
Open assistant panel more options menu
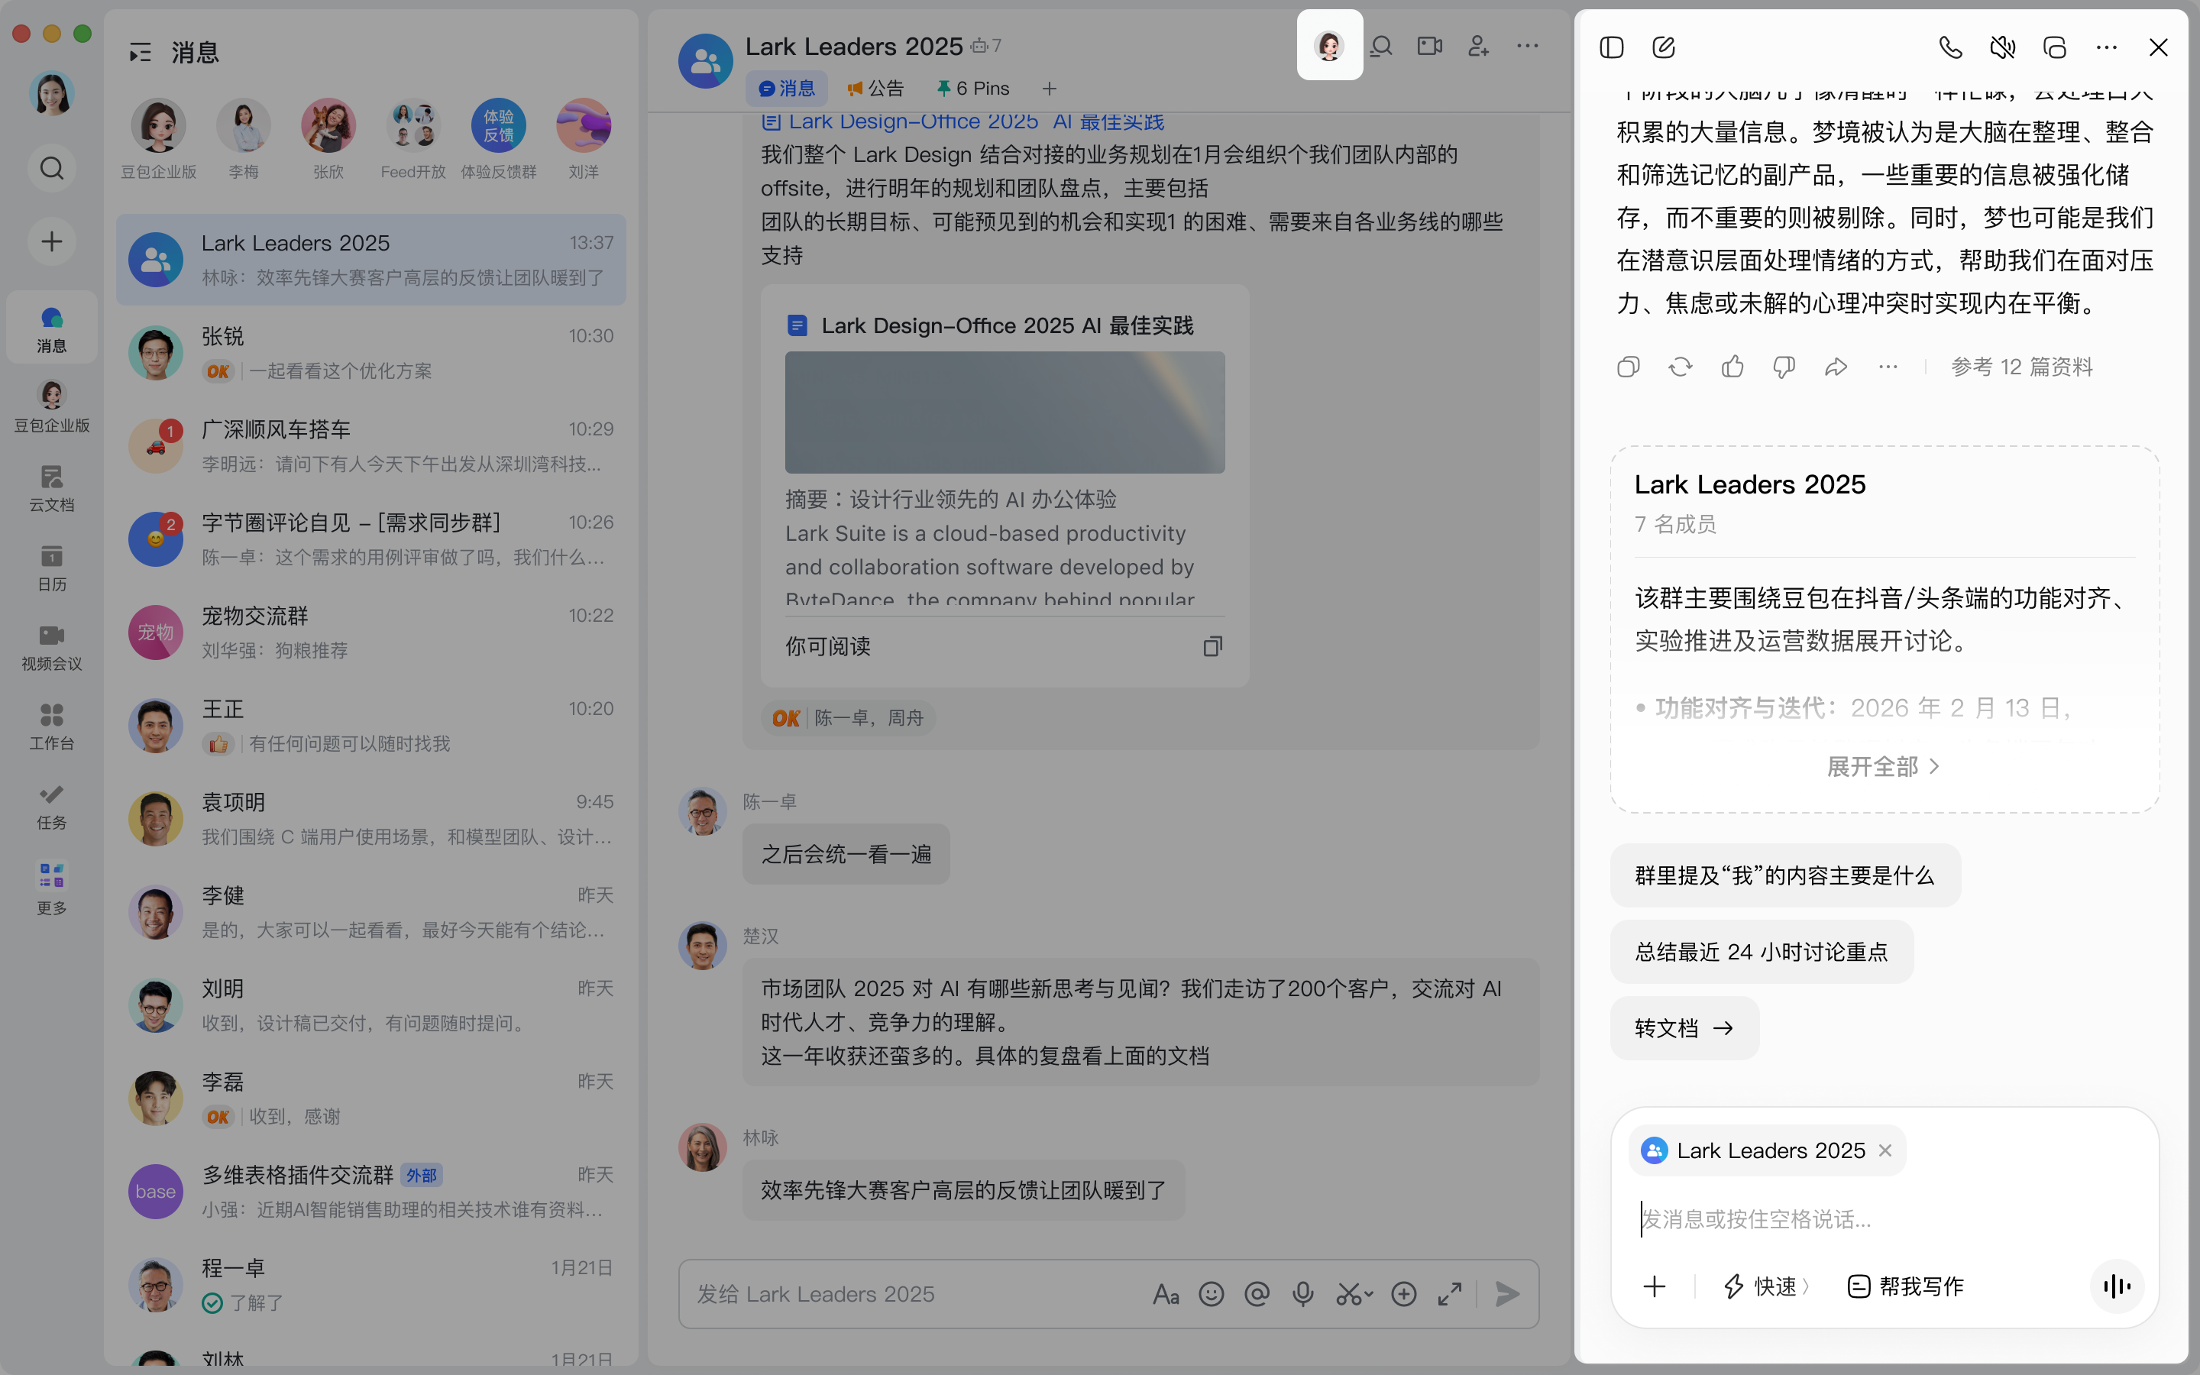[2106, 47]
